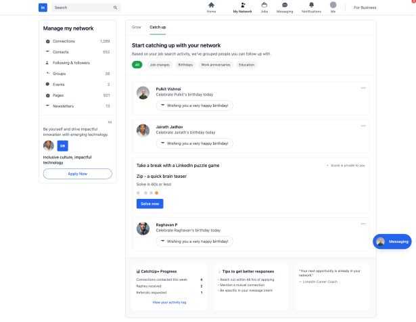Click the ad's person photo
The height and width of the screenshot is (322, 416).
tap(49, 145)
